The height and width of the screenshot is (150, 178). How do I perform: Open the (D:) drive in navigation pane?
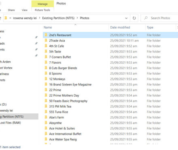(3, 104)
